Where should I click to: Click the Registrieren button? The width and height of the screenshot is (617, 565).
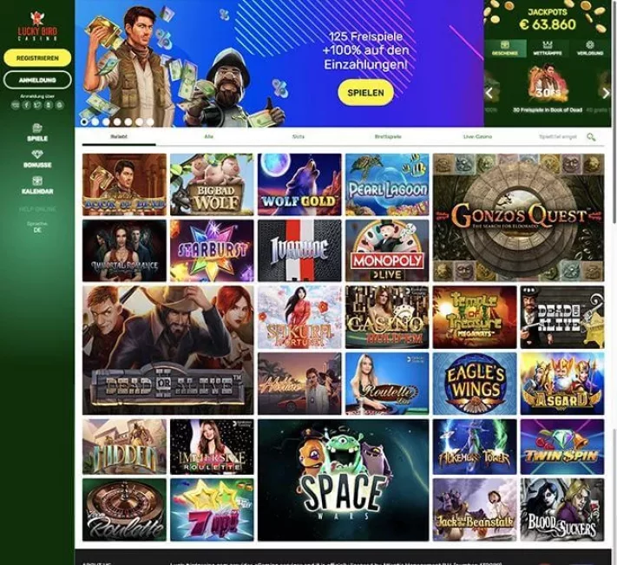(37, 58)
